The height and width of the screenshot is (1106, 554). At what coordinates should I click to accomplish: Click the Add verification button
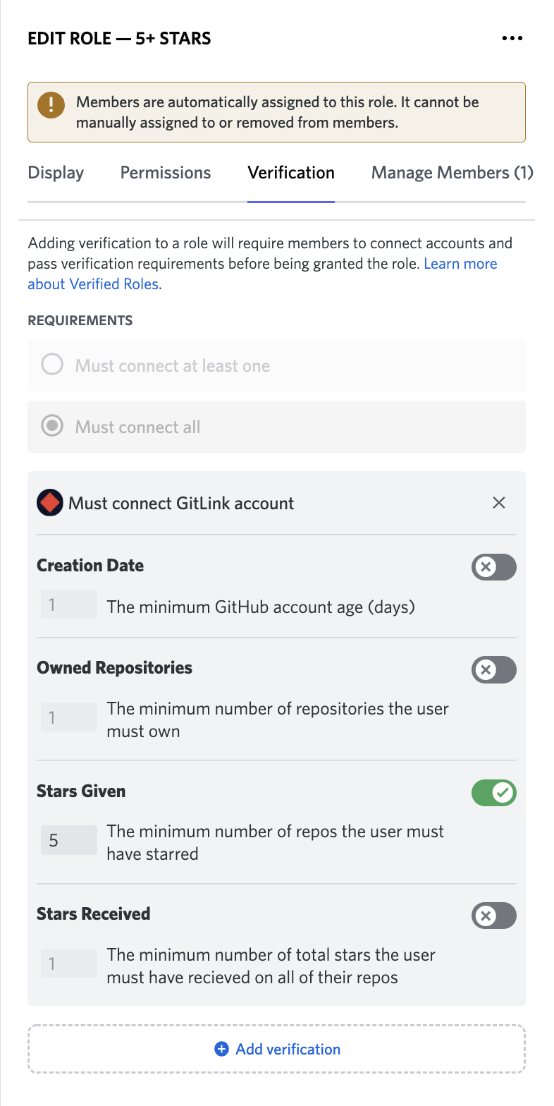coord(276,1049)
